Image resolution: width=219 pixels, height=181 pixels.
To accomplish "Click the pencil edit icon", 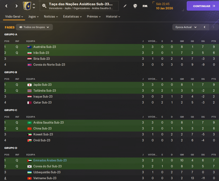I will (x=125, y=6).
